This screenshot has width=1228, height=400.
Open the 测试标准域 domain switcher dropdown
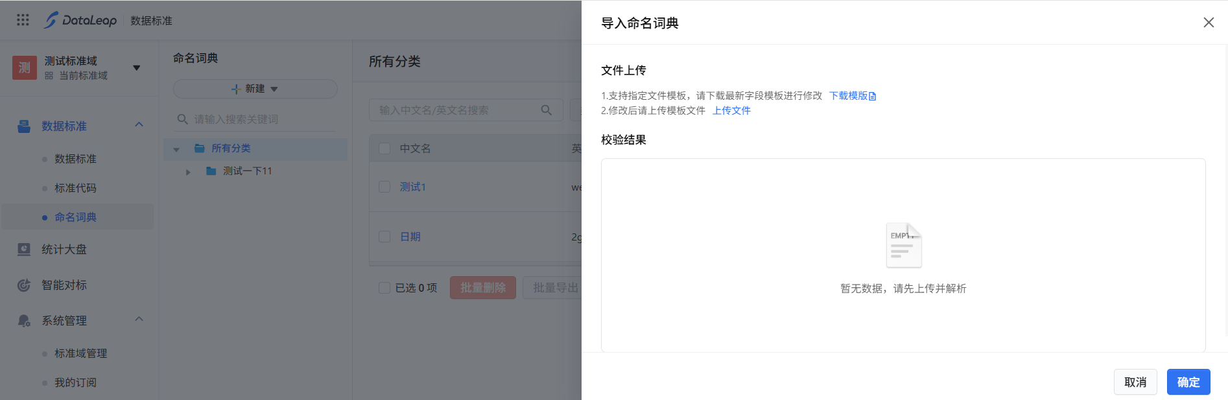pos(136,67)
